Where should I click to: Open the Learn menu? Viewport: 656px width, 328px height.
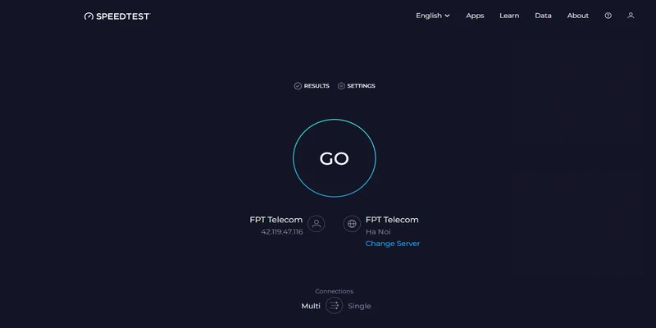tap(509, 16)
